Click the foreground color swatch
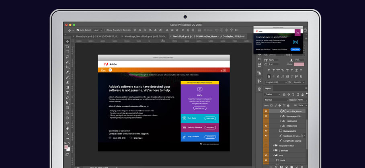 [66, 147]
